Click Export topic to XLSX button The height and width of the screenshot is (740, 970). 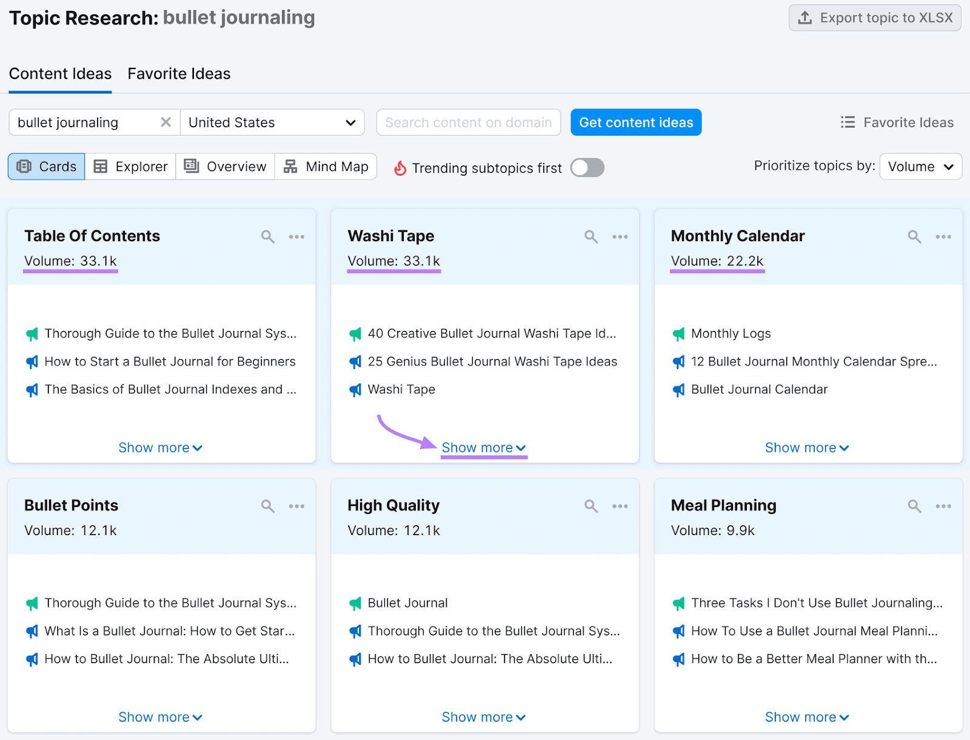click(875, 18)
